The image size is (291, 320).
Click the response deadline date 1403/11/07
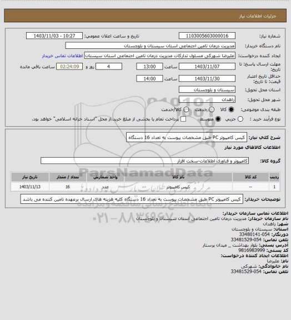207,67
